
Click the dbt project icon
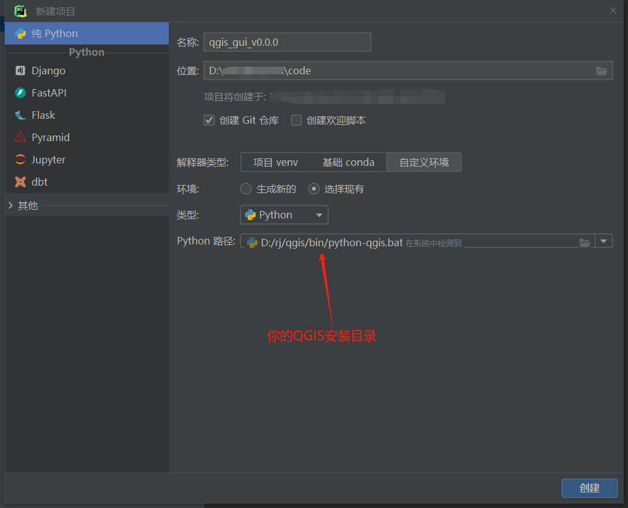20,182
